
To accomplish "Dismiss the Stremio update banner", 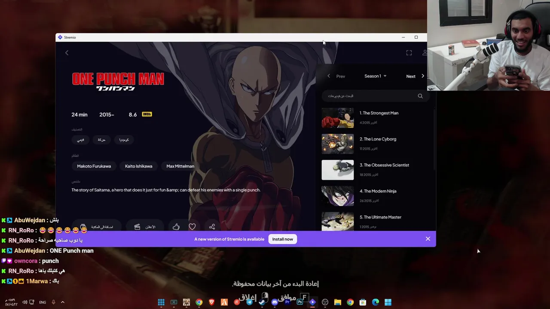I will click(428, 239).
